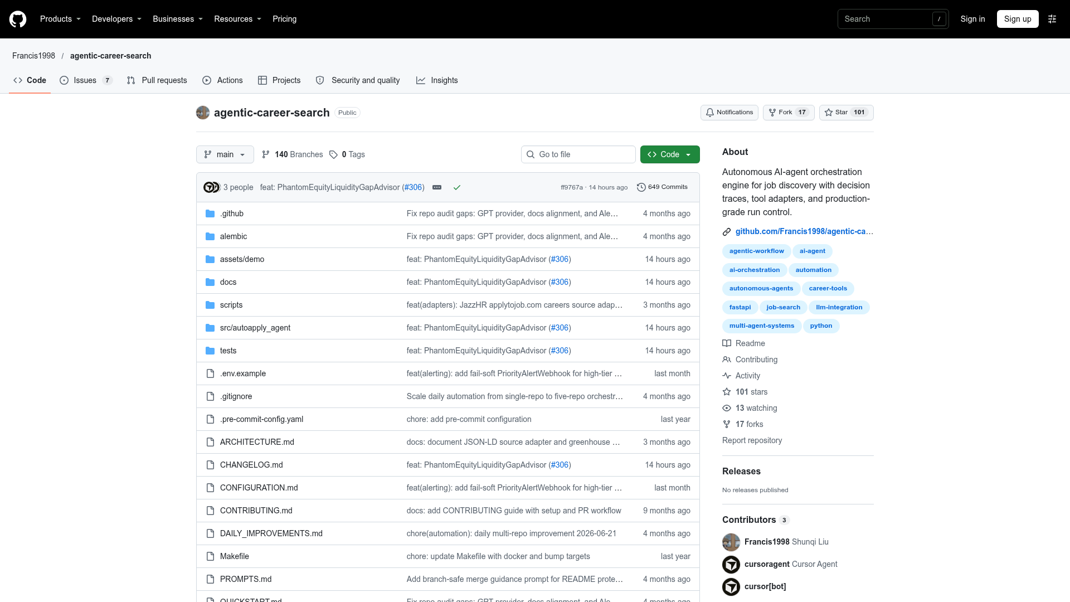Open the Security and quality tab
The height and width of the screenshot is (602, 1070).
pyautogui.click(x=358, y=80)
